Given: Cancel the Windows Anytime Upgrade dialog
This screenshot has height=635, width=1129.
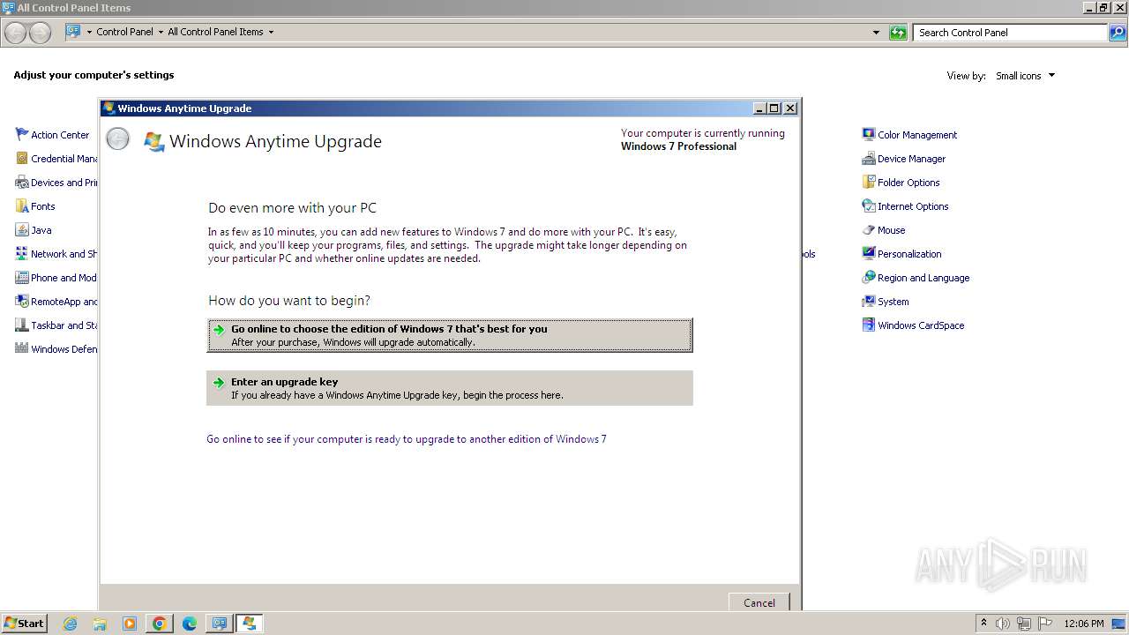Looking at the screenshot, I should (759, 602).
